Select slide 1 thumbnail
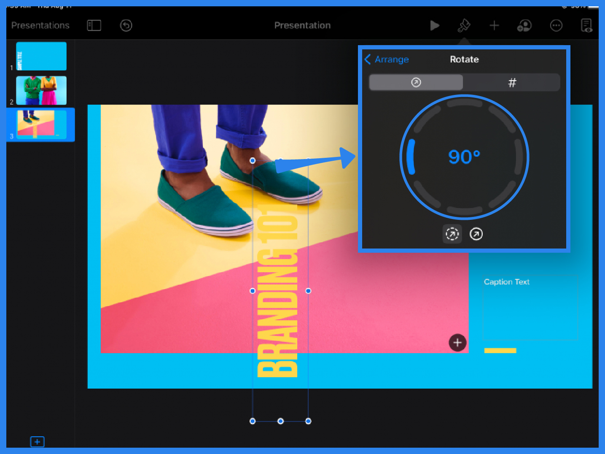Screen dimensions: 605x454 pyautogui.click(x=41, y=56)
